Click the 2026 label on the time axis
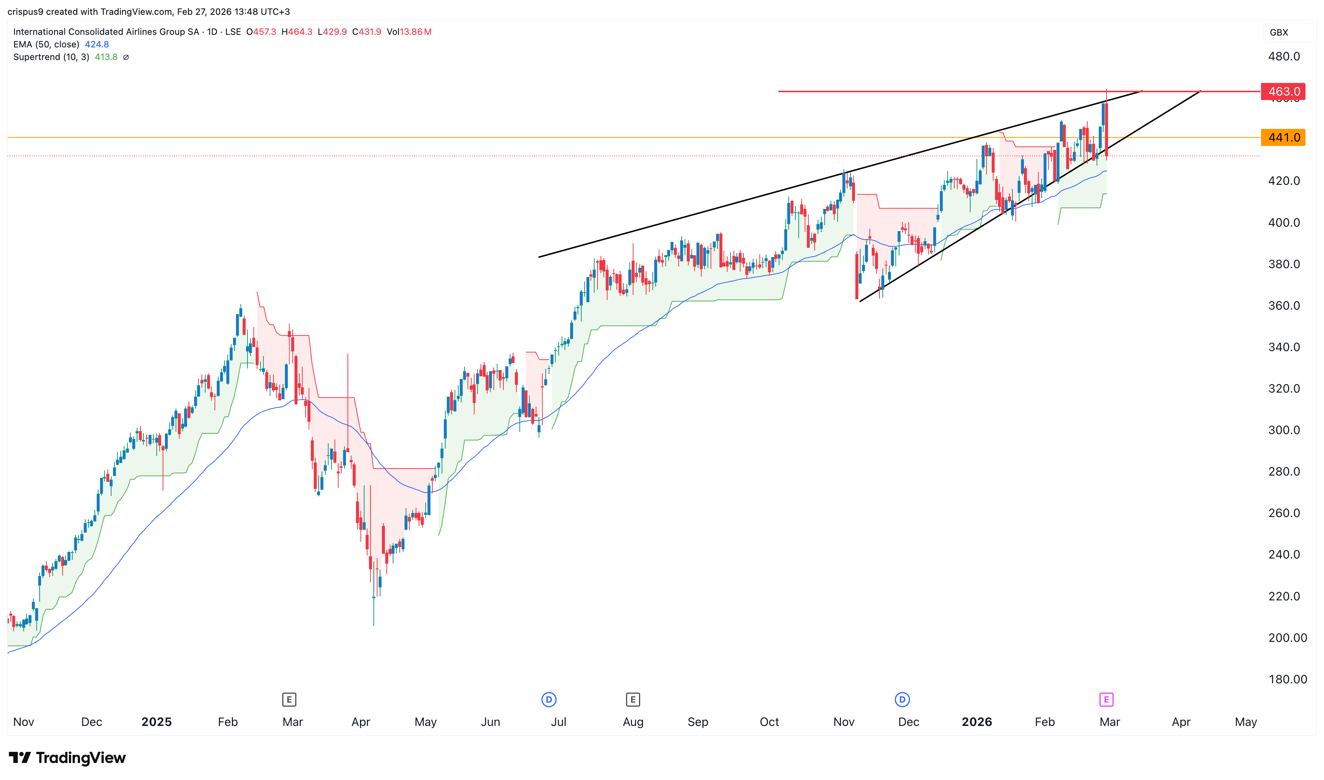The image size is (1324, 780). [x=977, y=721]
